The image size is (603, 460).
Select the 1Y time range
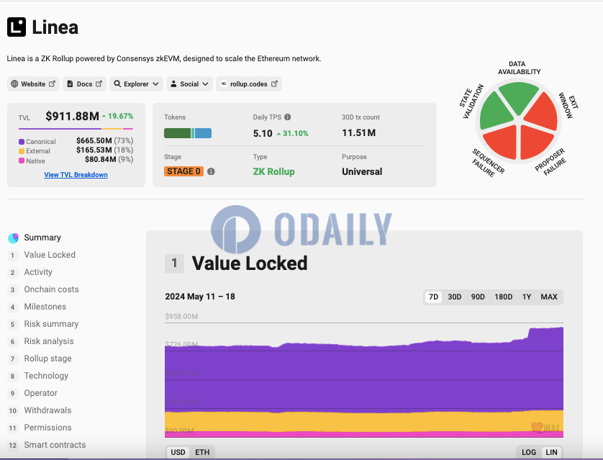[x=527, y=297]
